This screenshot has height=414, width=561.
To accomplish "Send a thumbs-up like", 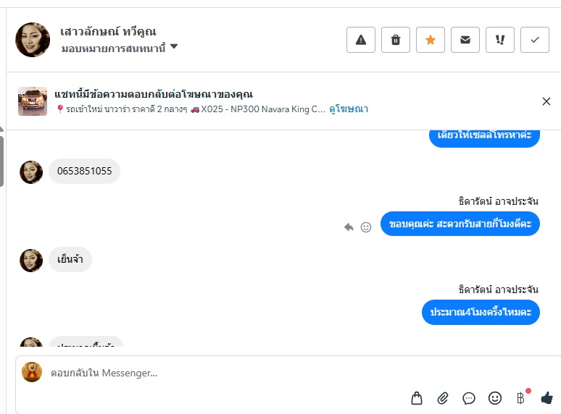I will pyautogui.click(x=547, y=397).
